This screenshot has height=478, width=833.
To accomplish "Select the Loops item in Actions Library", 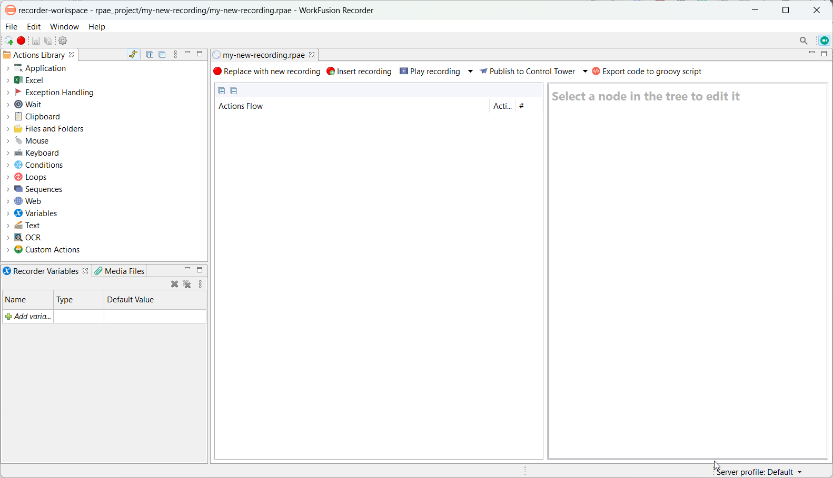I will [36, 177].
